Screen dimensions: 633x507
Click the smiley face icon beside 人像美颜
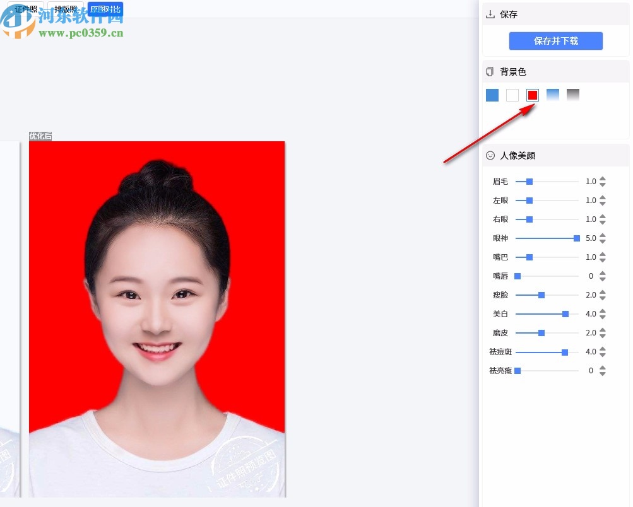coord(490,155)
